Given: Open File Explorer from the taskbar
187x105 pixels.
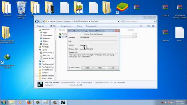Looking at the screenshot, I should tap(12, 102).
